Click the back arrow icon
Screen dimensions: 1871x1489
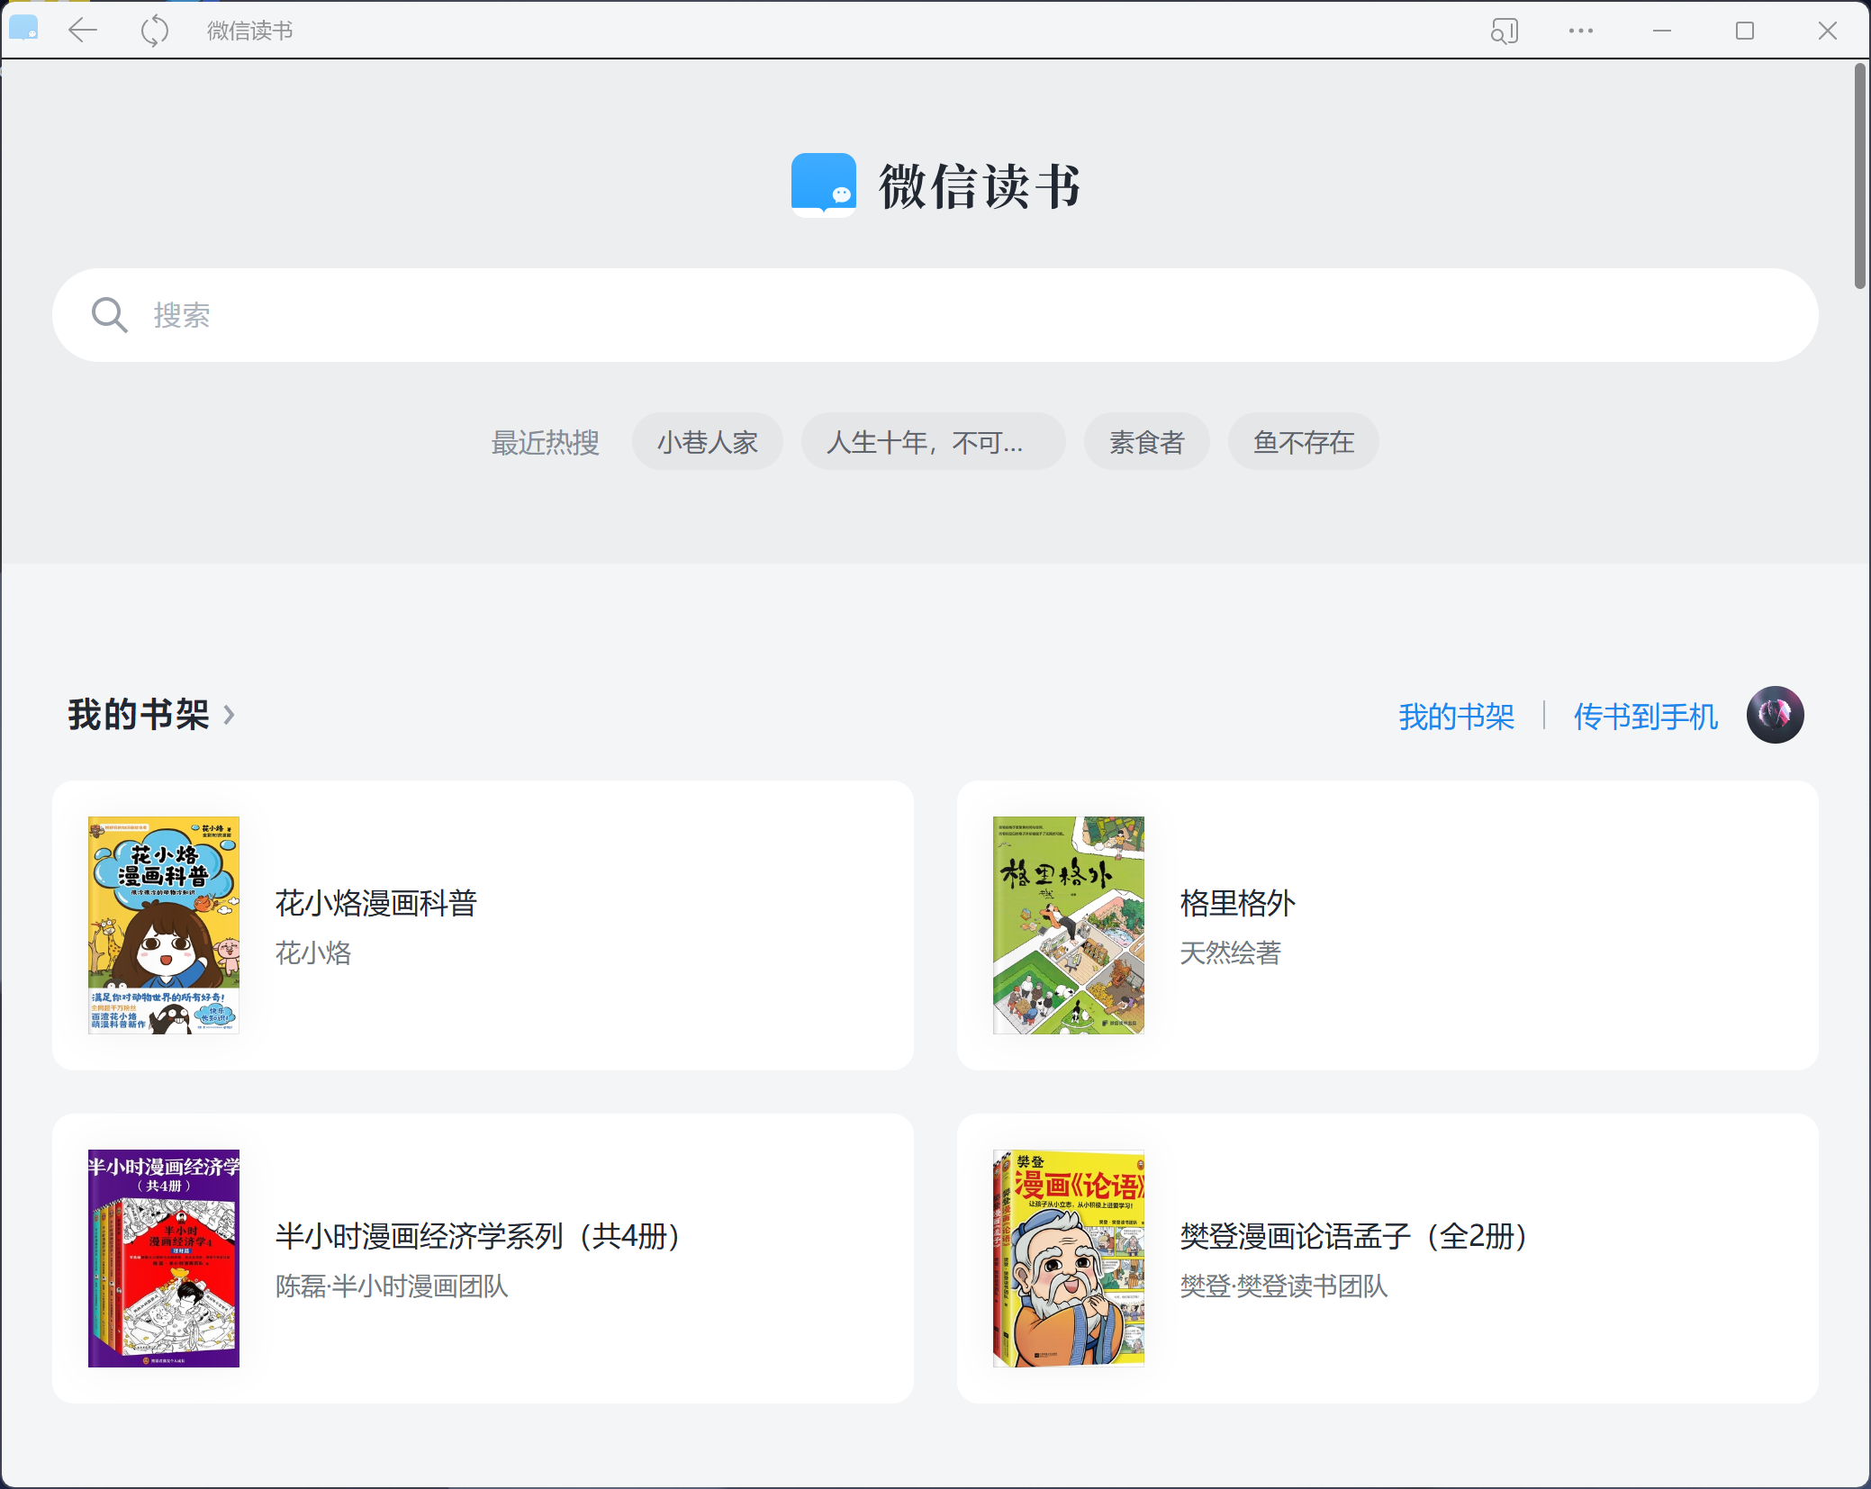click(x=83, y=31)
